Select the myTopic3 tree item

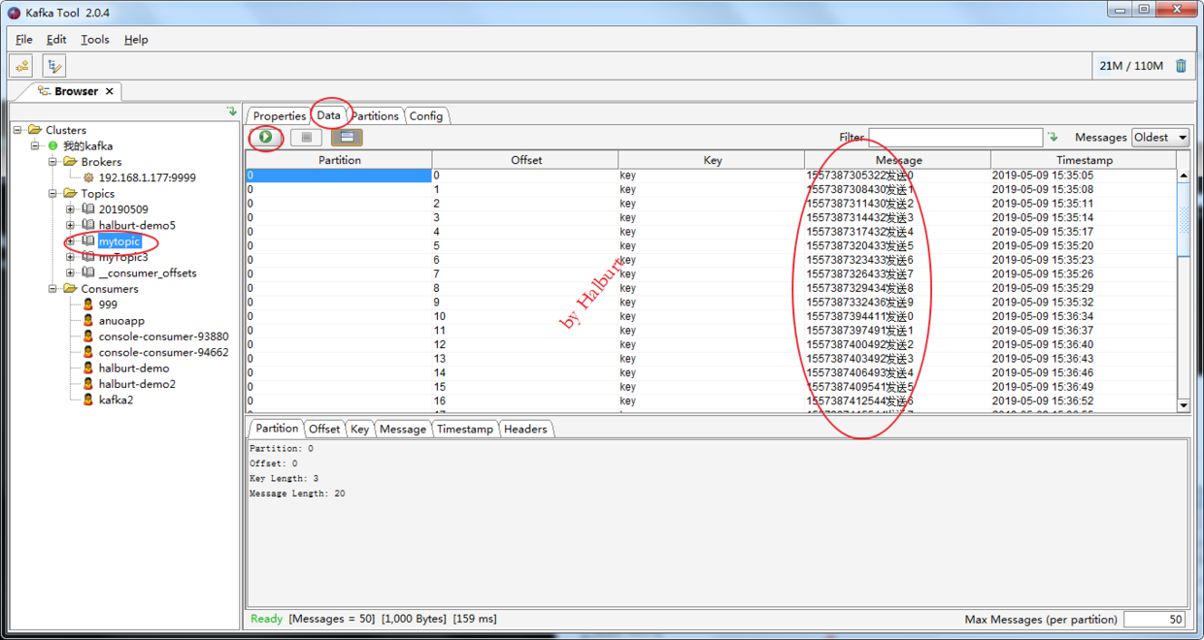(x=123, y=257)
